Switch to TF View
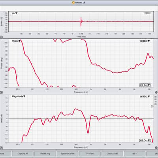The width and height of the screenshot is (158, 158). (90, 154)
